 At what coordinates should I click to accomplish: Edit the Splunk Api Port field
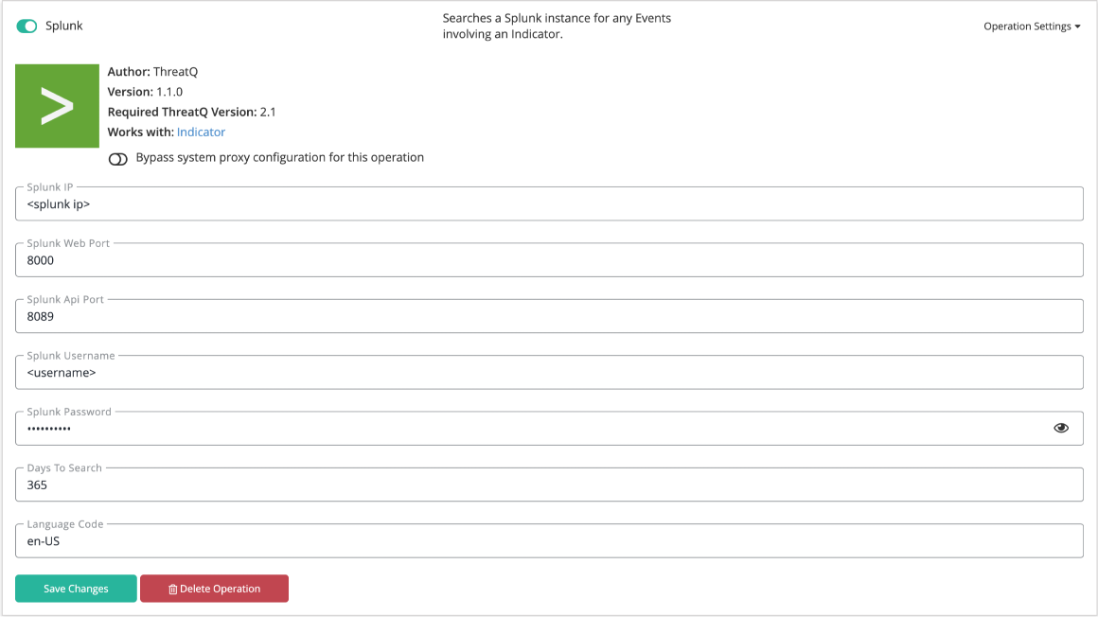(x=549, y=316)
